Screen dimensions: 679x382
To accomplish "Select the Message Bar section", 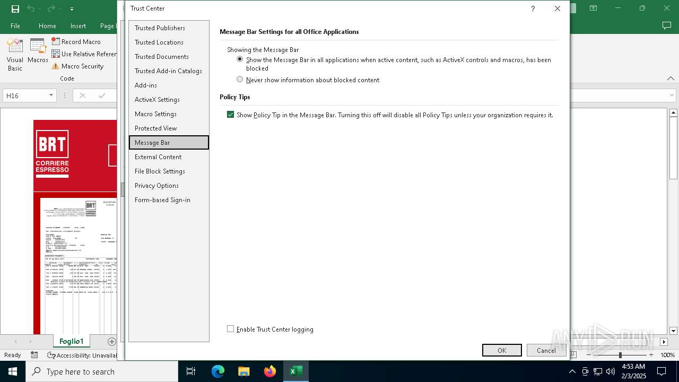I will point(169,142).
